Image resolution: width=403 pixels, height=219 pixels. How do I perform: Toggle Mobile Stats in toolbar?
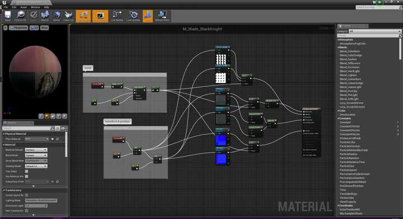tap(162, 16)
